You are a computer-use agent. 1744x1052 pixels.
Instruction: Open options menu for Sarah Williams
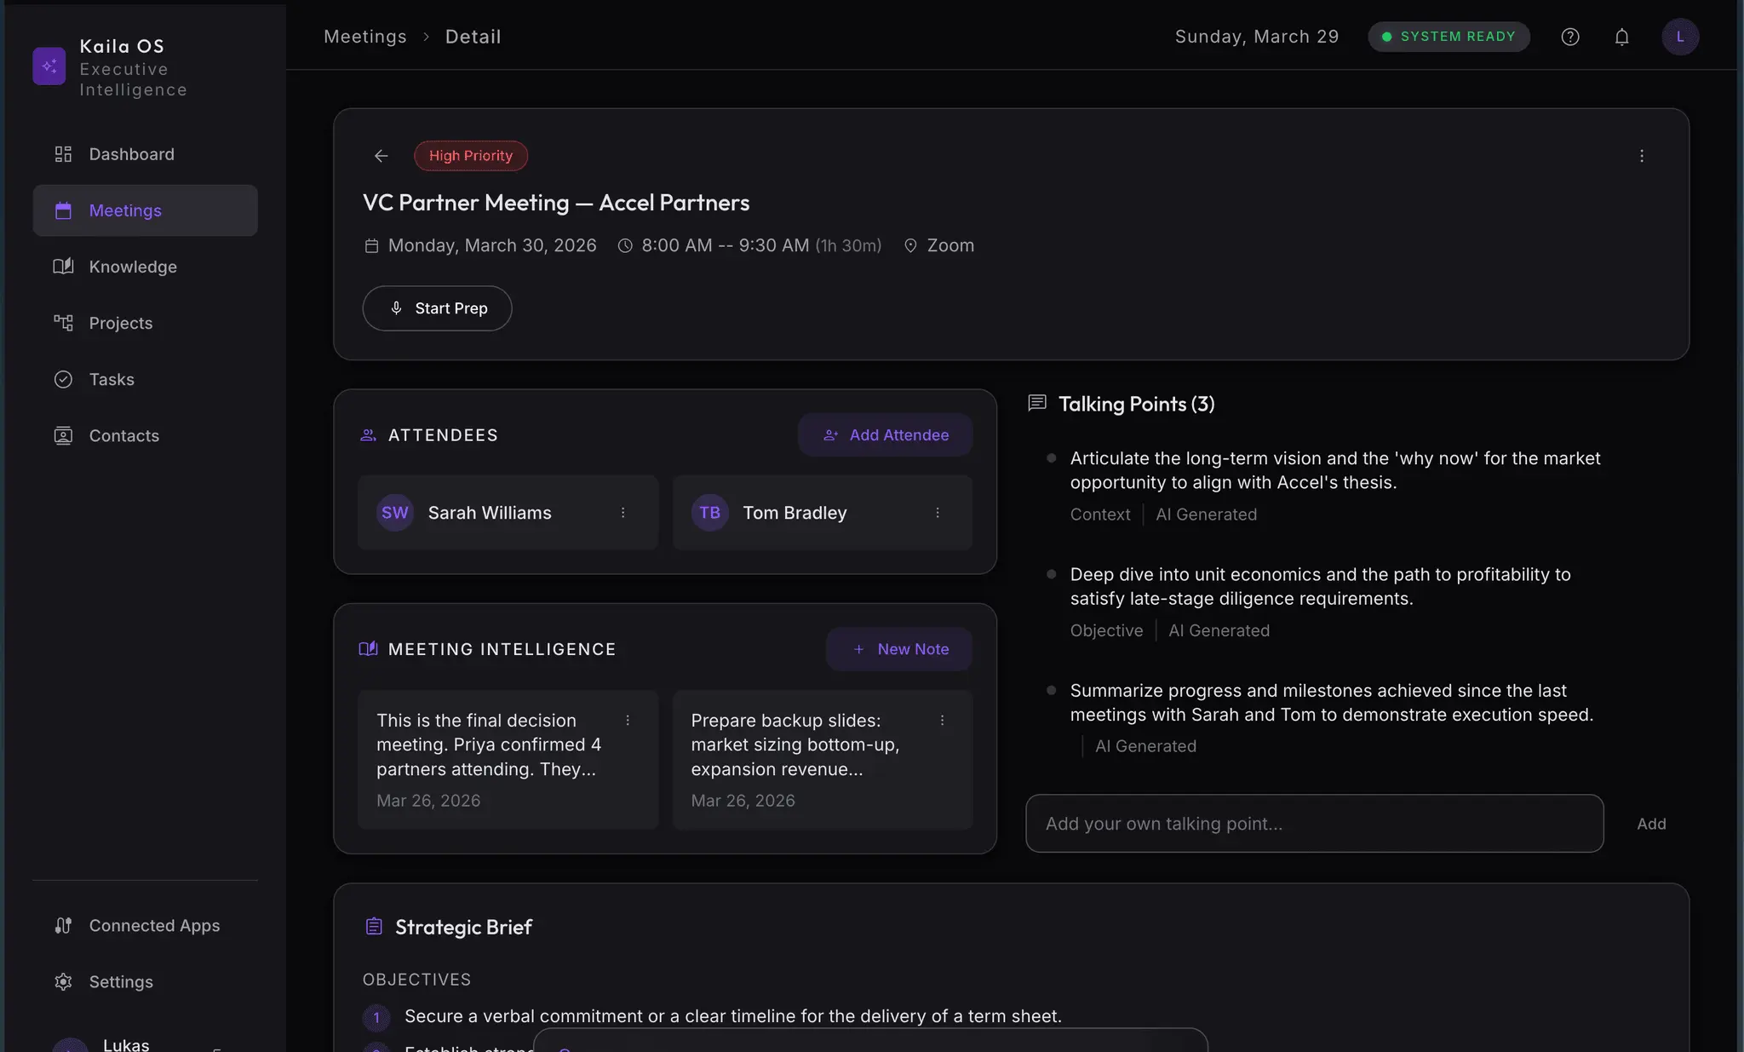[622, 513]
